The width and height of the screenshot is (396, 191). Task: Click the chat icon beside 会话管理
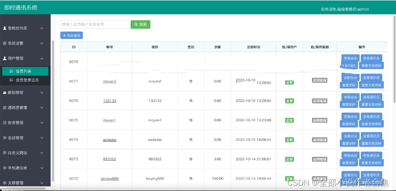pos(4,138)
